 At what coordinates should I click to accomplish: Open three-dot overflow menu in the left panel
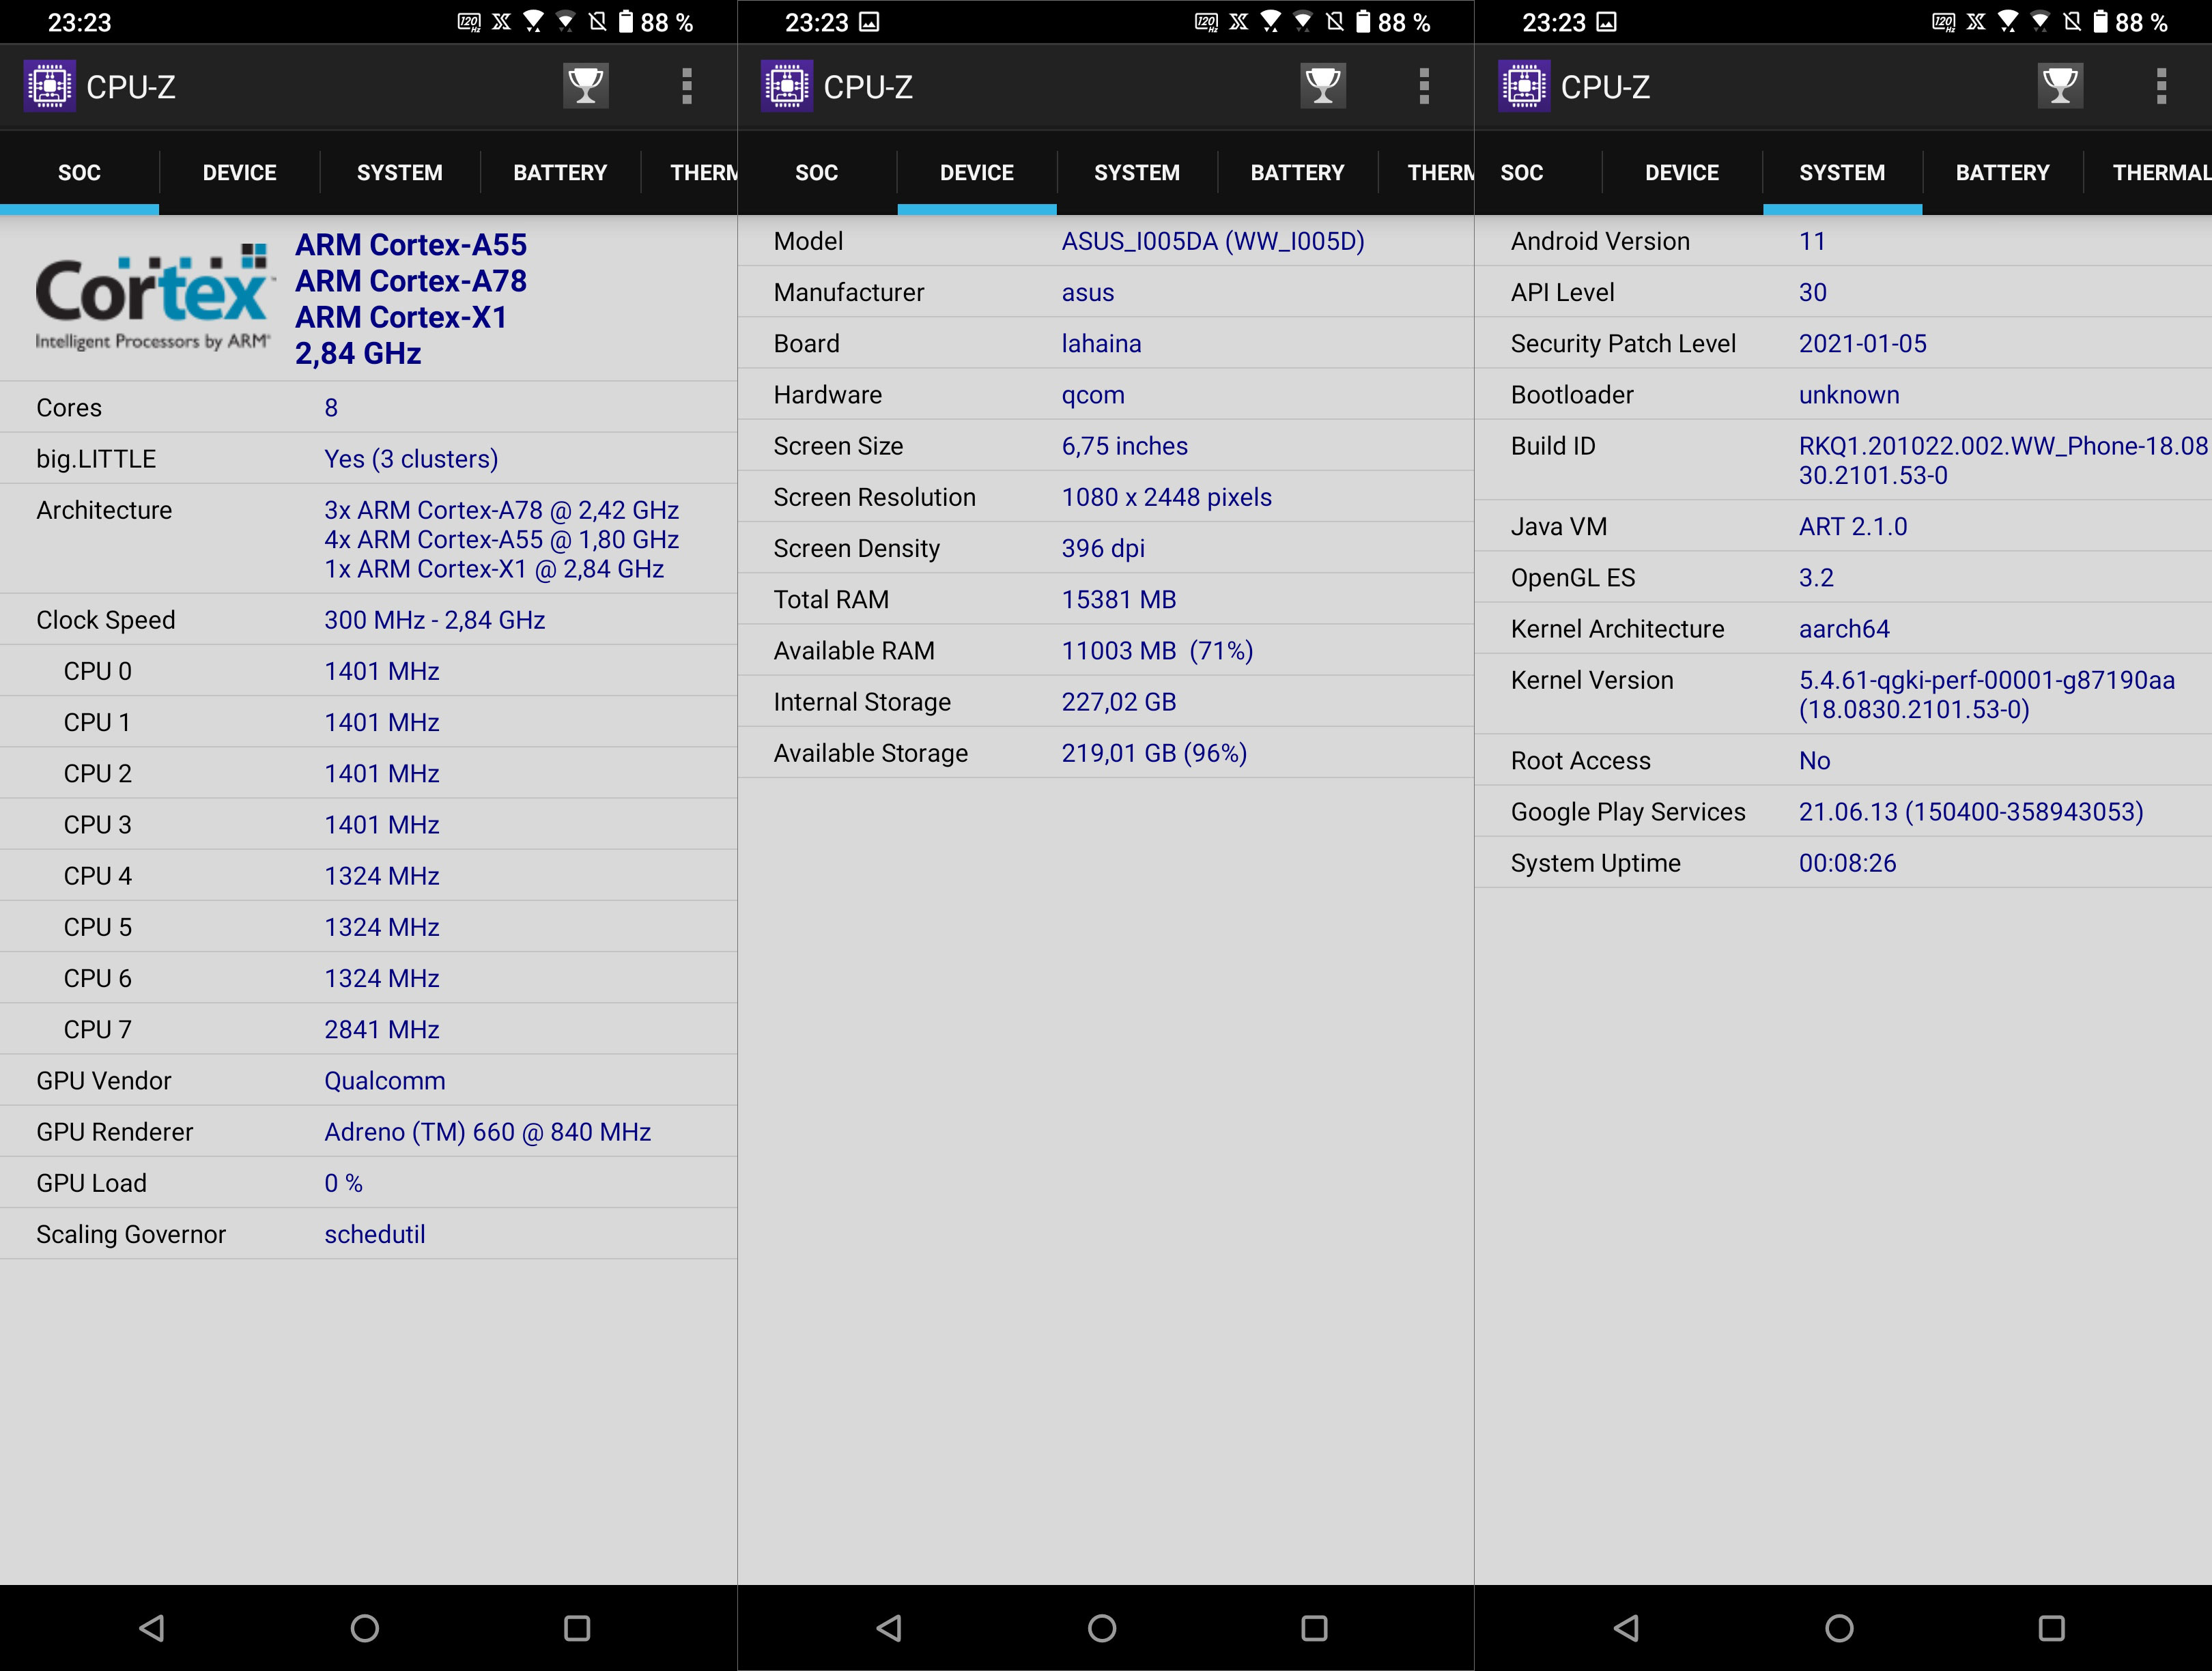click(686, 86)
